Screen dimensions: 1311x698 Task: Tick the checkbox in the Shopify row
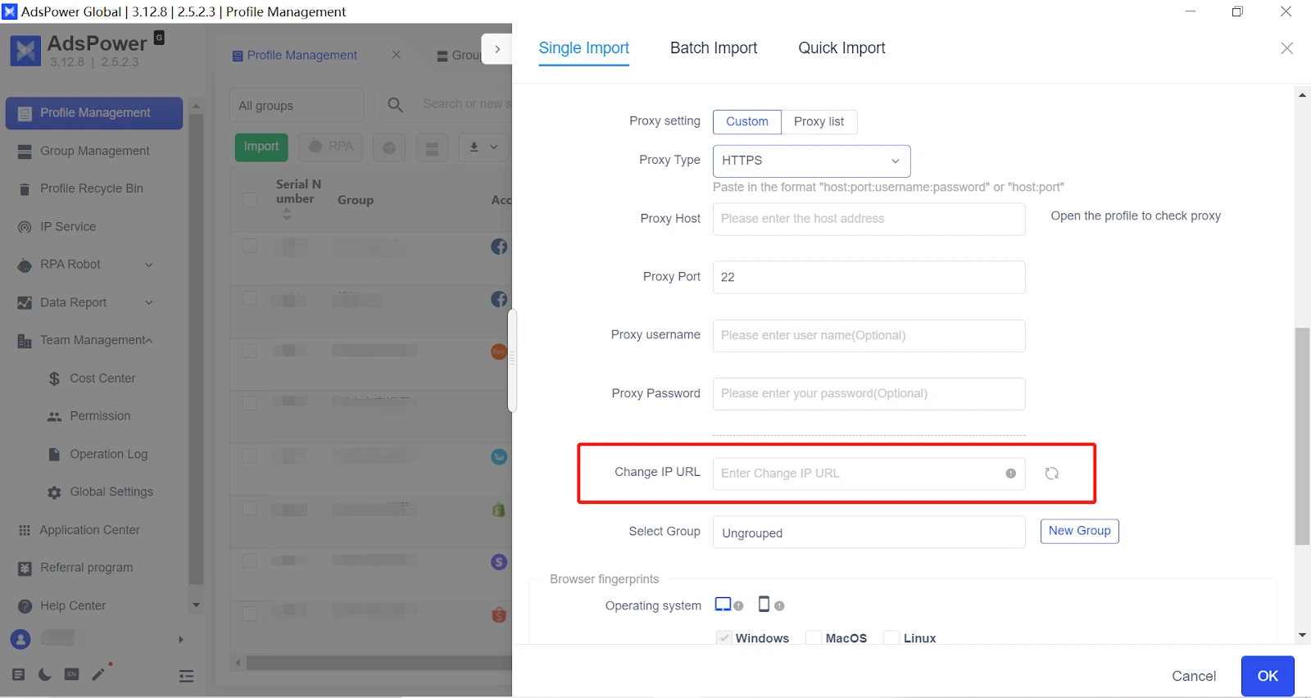tap(250, 509)
